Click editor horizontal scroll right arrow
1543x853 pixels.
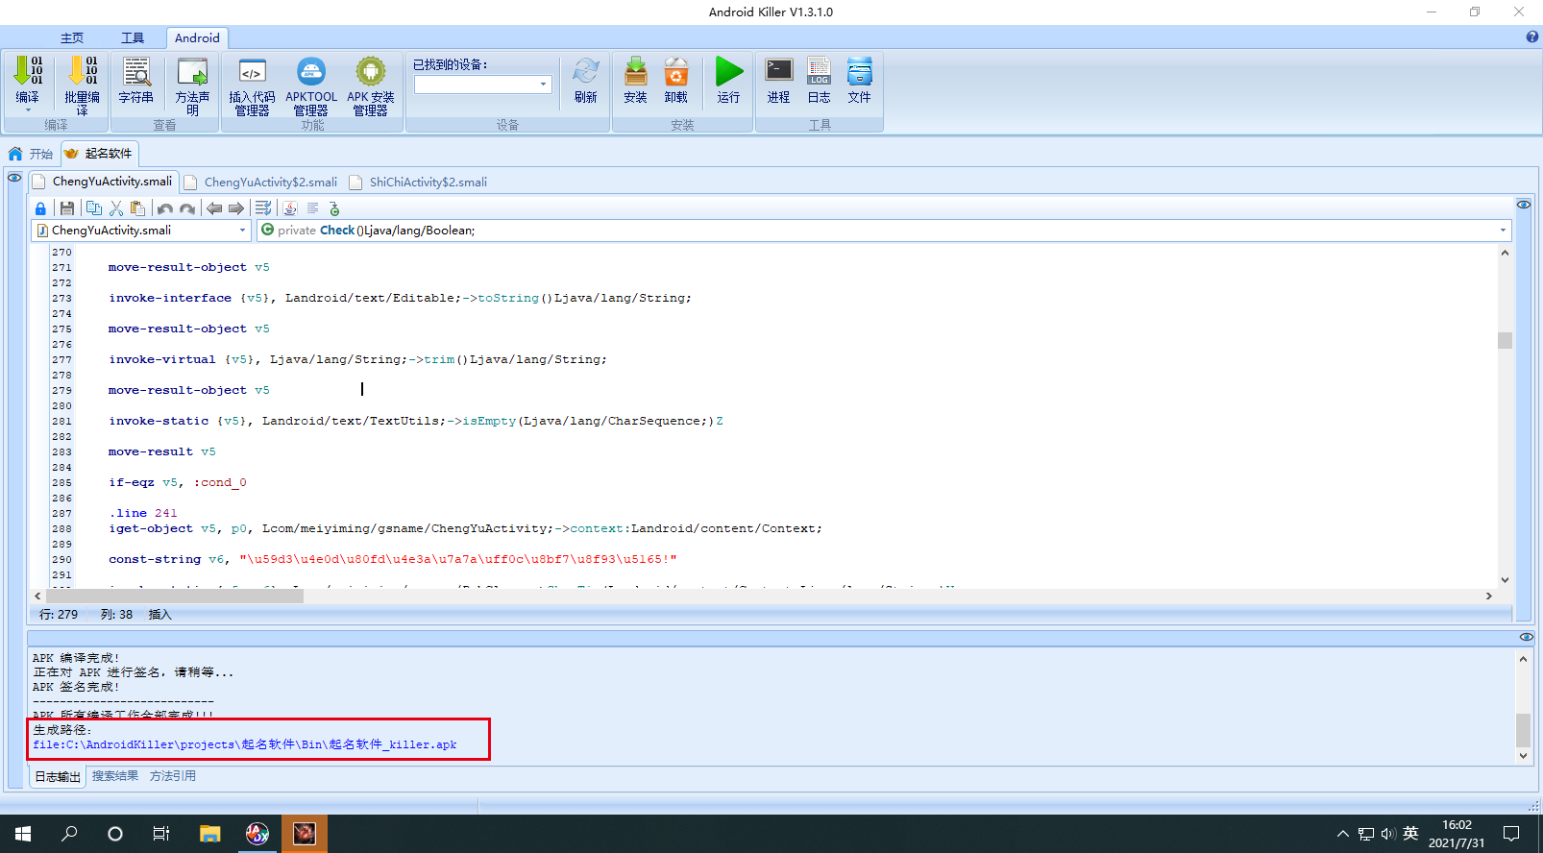tap(1489, 596)
